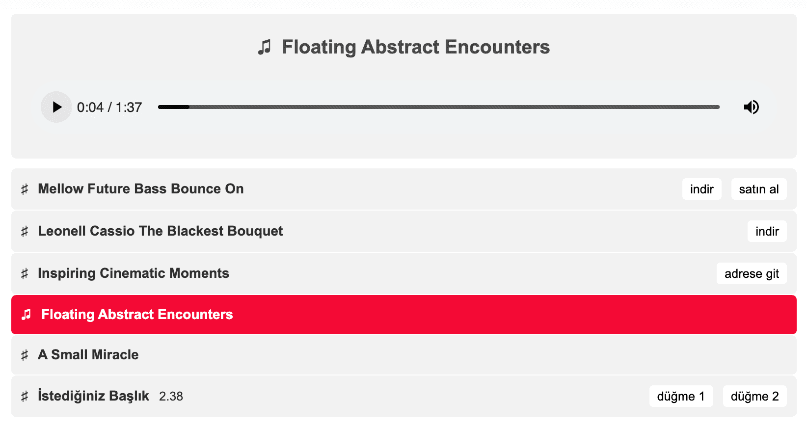Play the track Mellow Future Bass Bounce On
807x429 pixels.
click(140, 189)
